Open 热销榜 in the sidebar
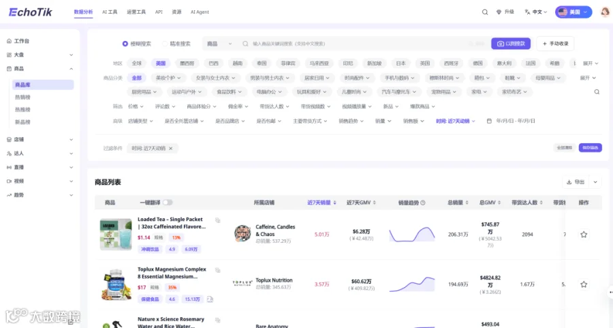613x328 pixels. 22,97
